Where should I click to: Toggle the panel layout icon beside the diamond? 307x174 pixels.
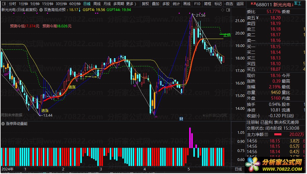228,10
